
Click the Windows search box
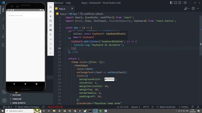pyautogui.click(x=23, y=111)
